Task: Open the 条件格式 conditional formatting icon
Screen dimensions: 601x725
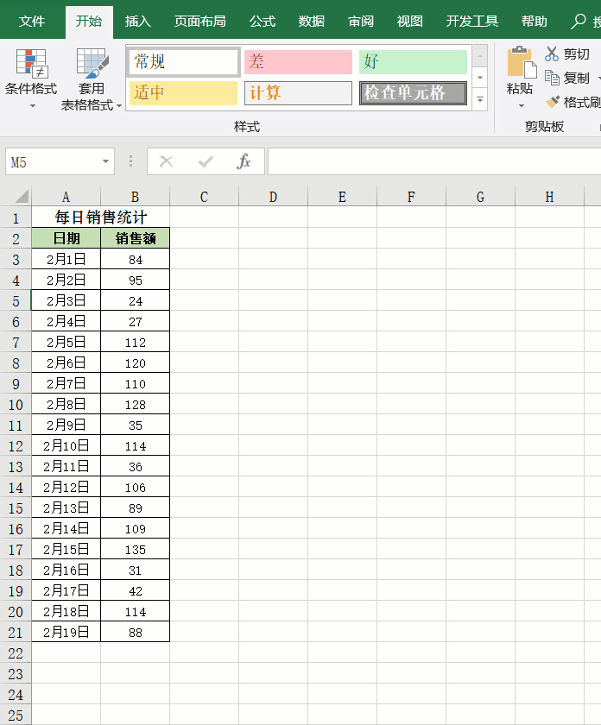Action: coord(31,63)
